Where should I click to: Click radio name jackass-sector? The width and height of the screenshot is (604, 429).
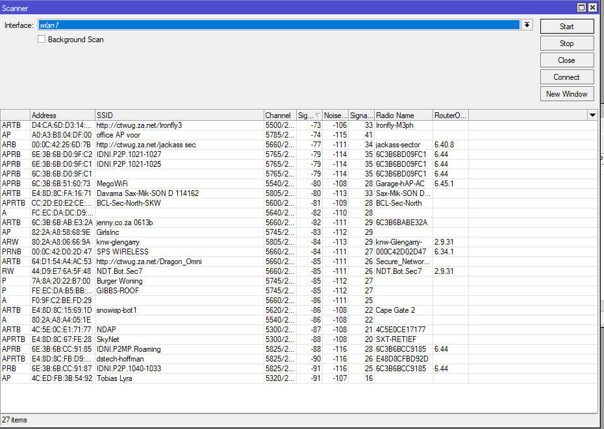[x=398, y=145]
